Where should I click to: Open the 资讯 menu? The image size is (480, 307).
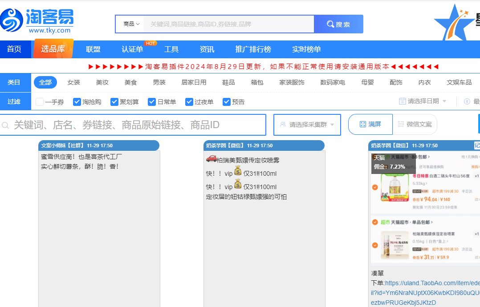click(x=207, y=49)
